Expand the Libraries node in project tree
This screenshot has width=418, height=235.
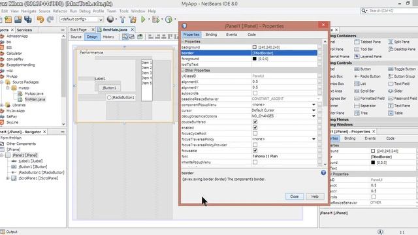click(x=2, y=105)
